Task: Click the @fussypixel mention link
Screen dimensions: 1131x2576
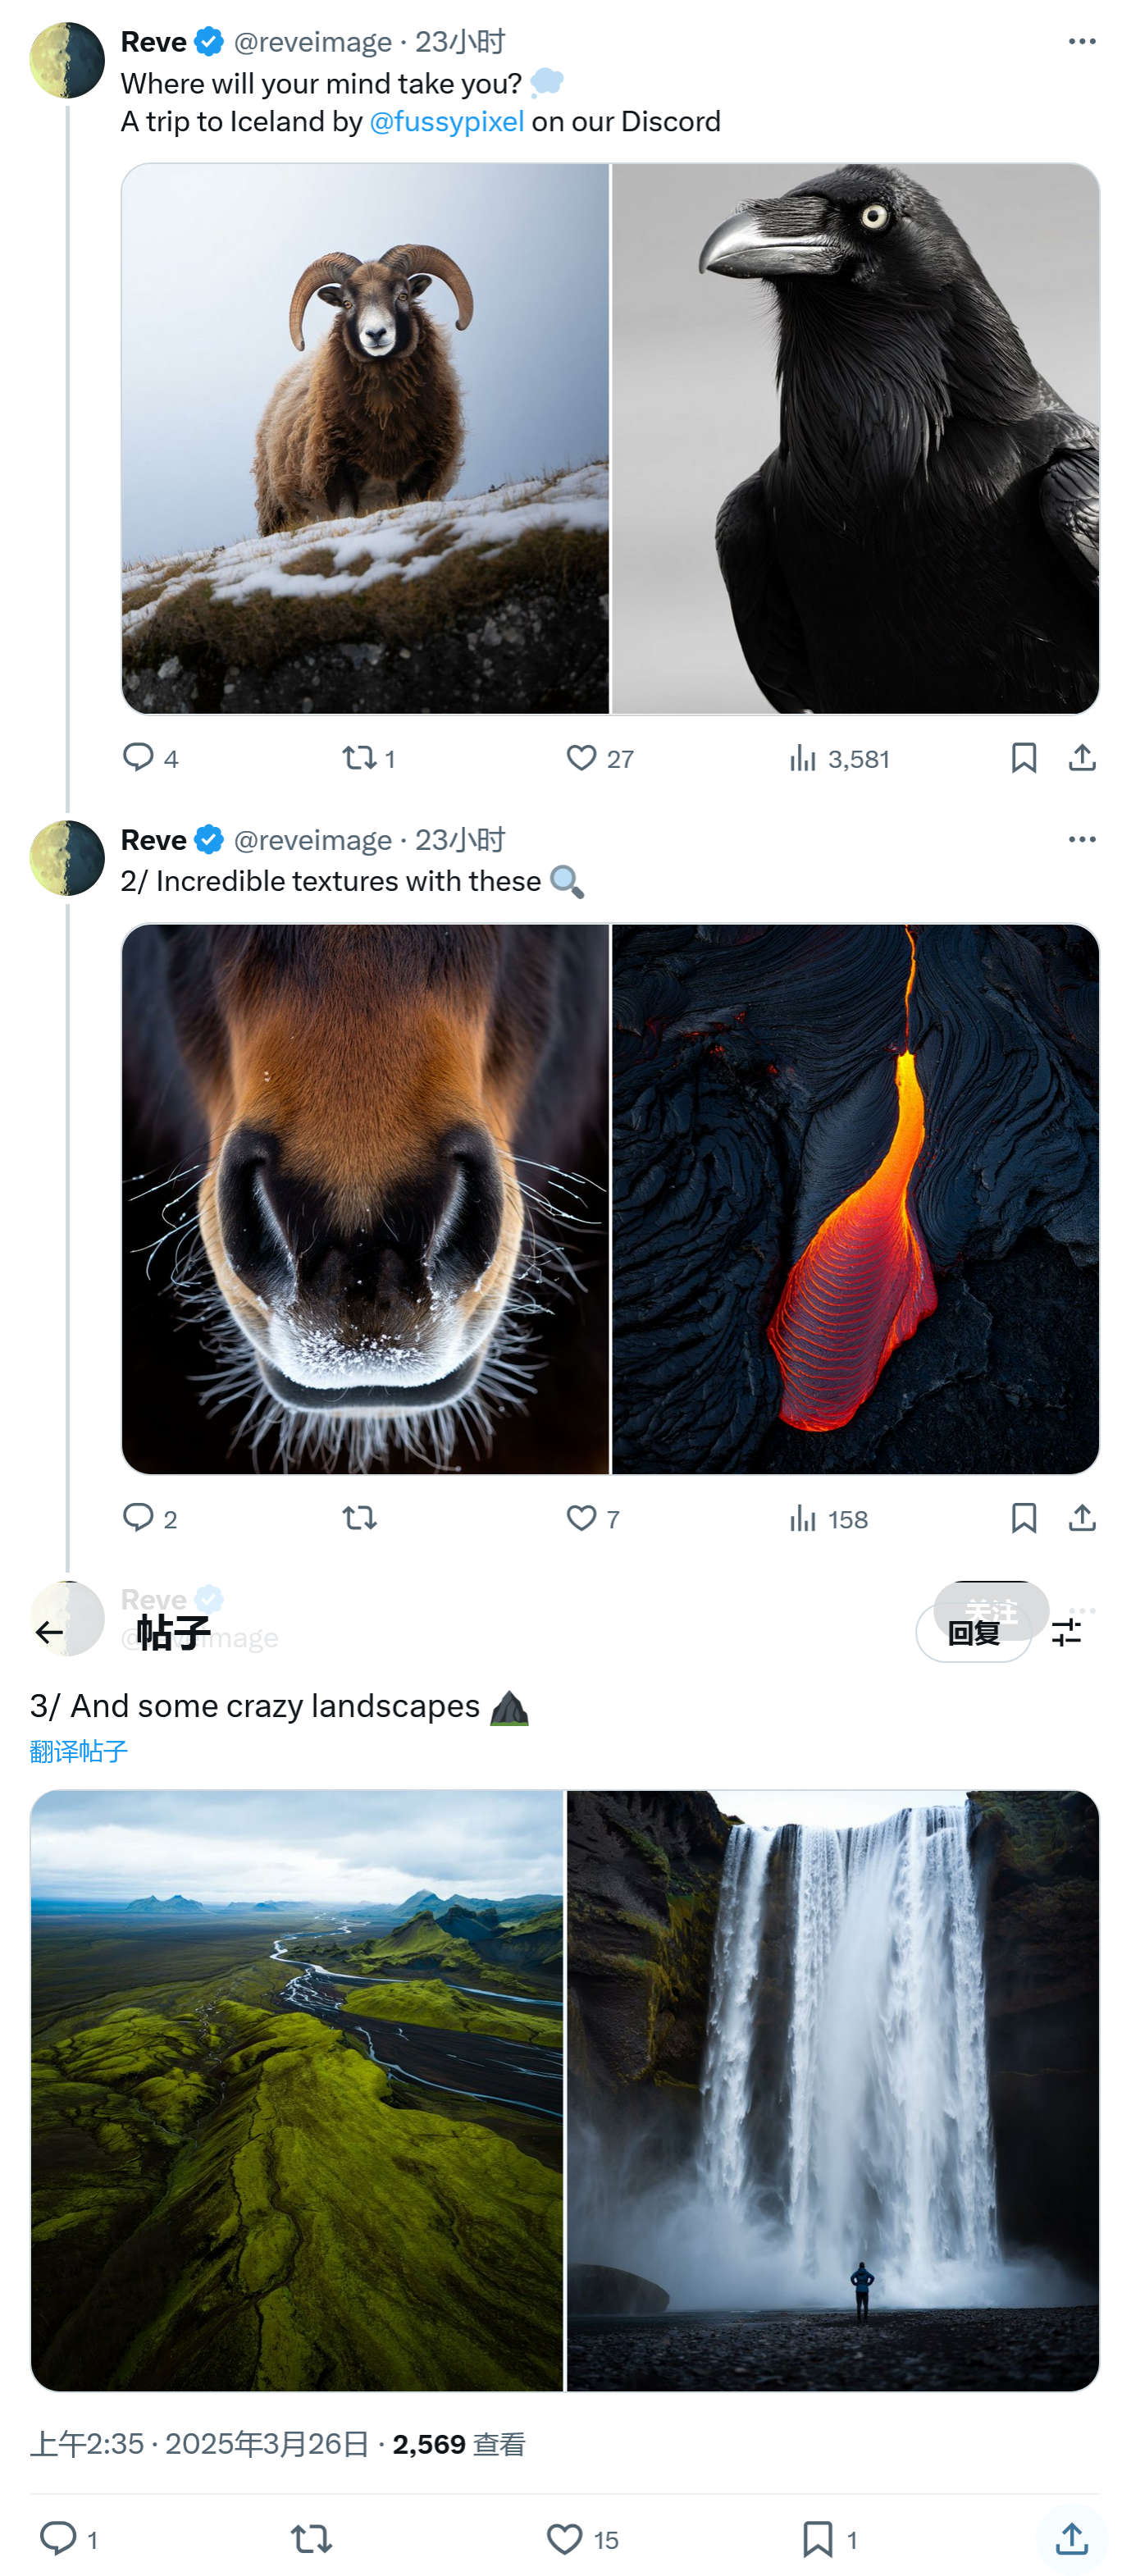Action: pyautogui.click(x=446, y=121)
